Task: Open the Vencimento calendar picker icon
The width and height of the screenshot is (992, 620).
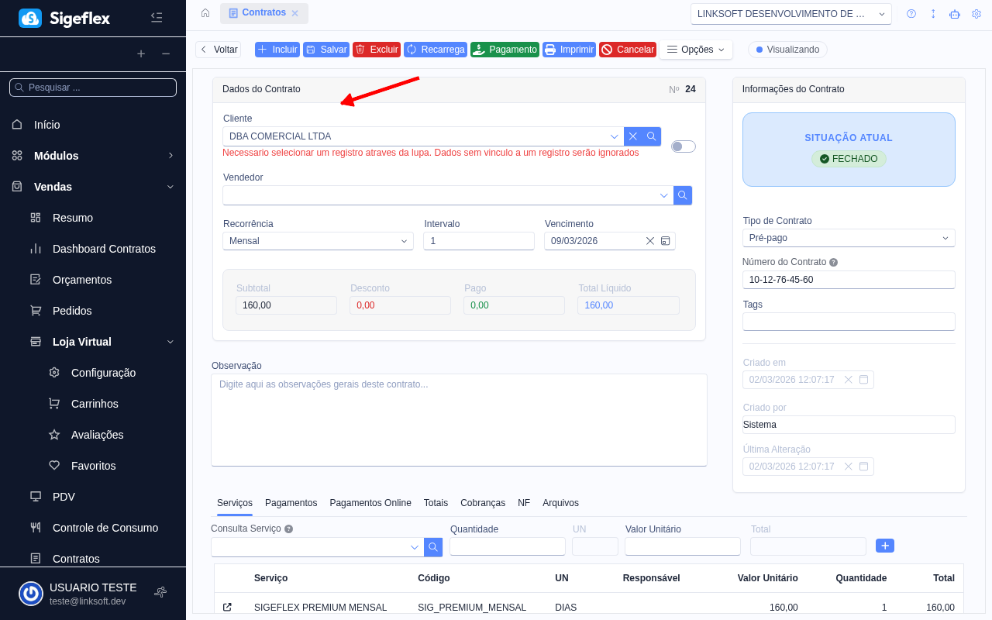Action: pos(665,241)
